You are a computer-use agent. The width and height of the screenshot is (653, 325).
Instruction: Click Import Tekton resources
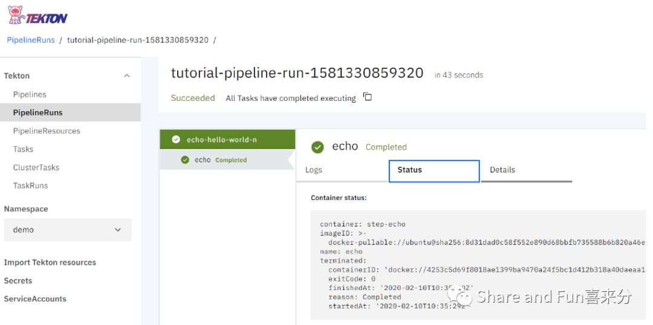[x=50, y=262]
